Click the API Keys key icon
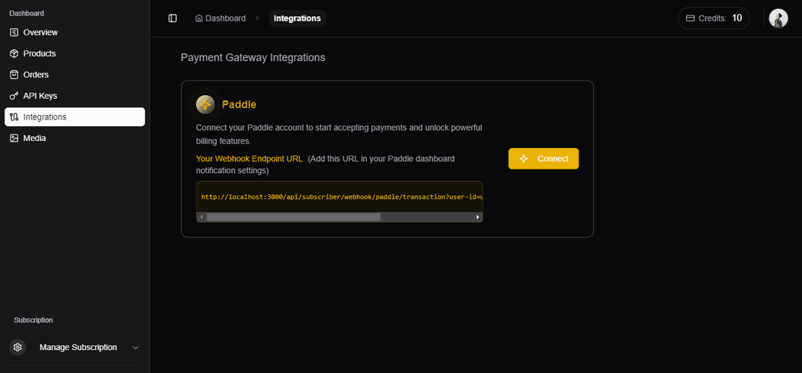Image resolution: width=802 pixels, height=373 pixels. [x=14, y=96]
